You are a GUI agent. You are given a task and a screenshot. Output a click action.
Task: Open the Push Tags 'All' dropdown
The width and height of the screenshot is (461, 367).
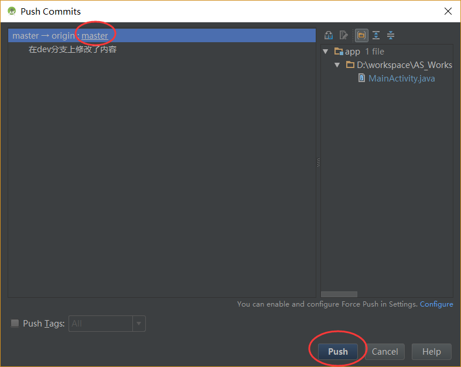(x=139, y=324)
